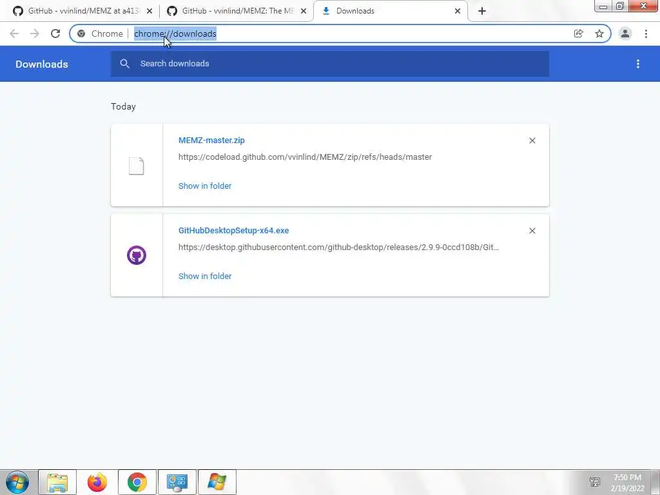
Task: Close the vvinlind/MEMZ: The ME tab
Action: click(x=304, y=11)
